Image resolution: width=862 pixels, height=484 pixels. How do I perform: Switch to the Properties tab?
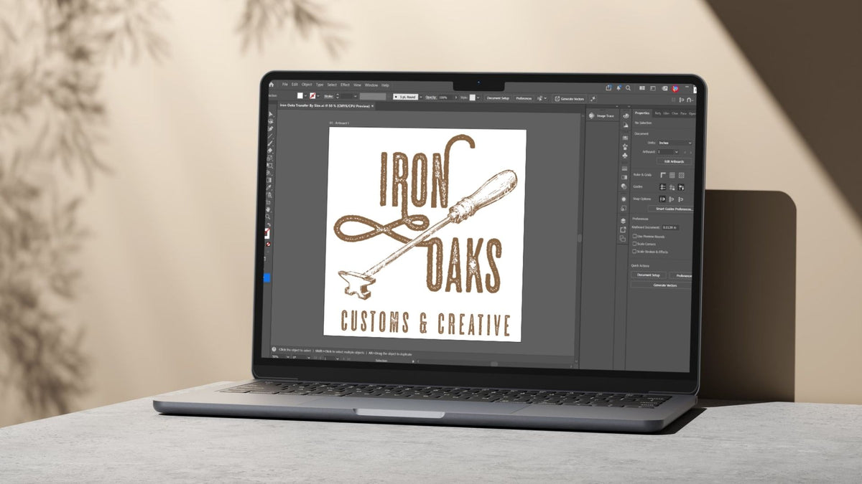pyautogui.click(x=641, y=113)
